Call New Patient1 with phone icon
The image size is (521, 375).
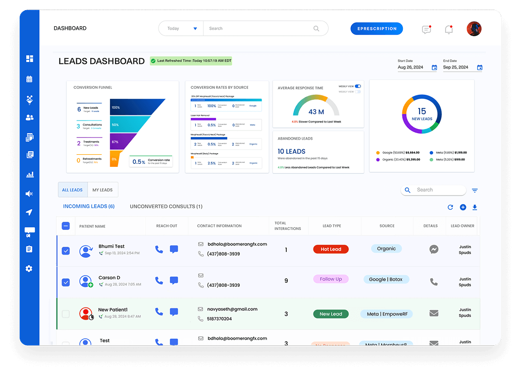(159, 311)
